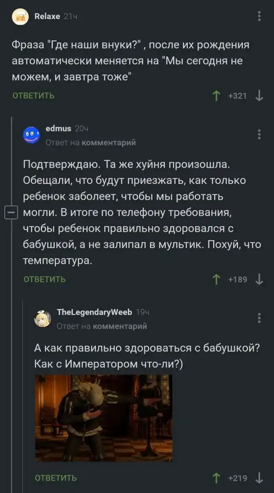Viewport: 274px width, 493px height.
Task: Open the Relaxe username link
Action: click(47, 16)
